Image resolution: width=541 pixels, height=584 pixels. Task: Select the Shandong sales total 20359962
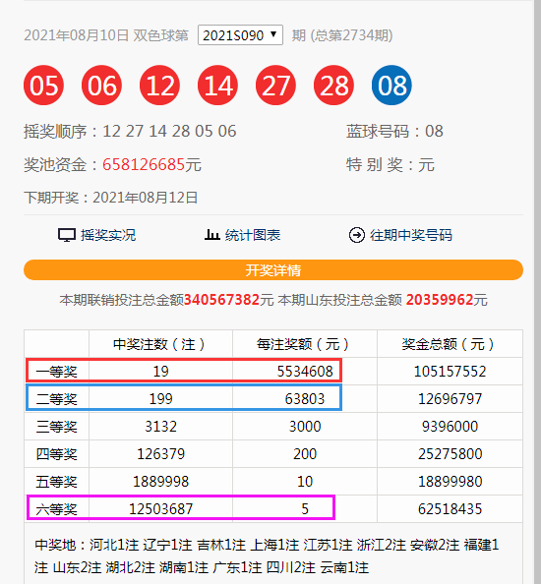[x=440, y=300]
